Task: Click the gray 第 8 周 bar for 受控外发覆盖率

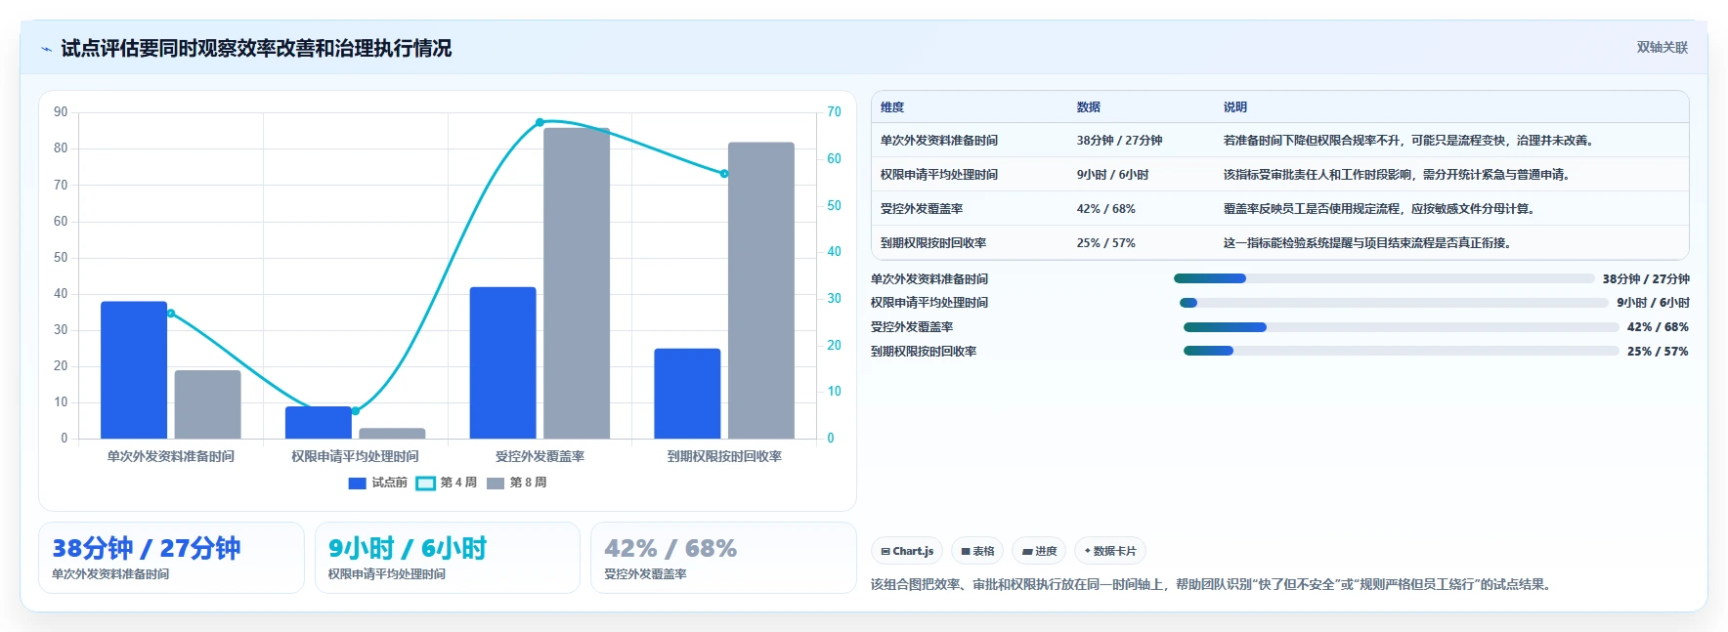Action: point(577,283)
